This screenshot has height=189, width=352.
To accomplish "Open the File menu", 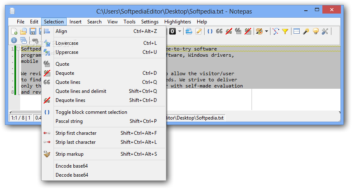I will click(21, 22).
